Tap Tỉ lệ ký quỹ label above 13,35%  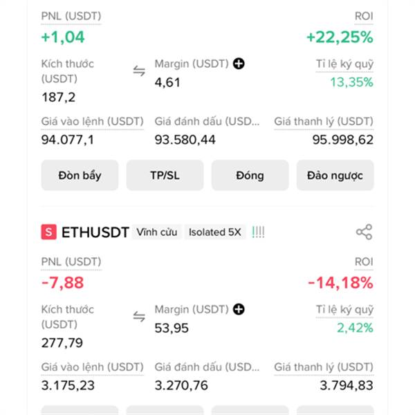pyautogui.click(x=344, y=64)
